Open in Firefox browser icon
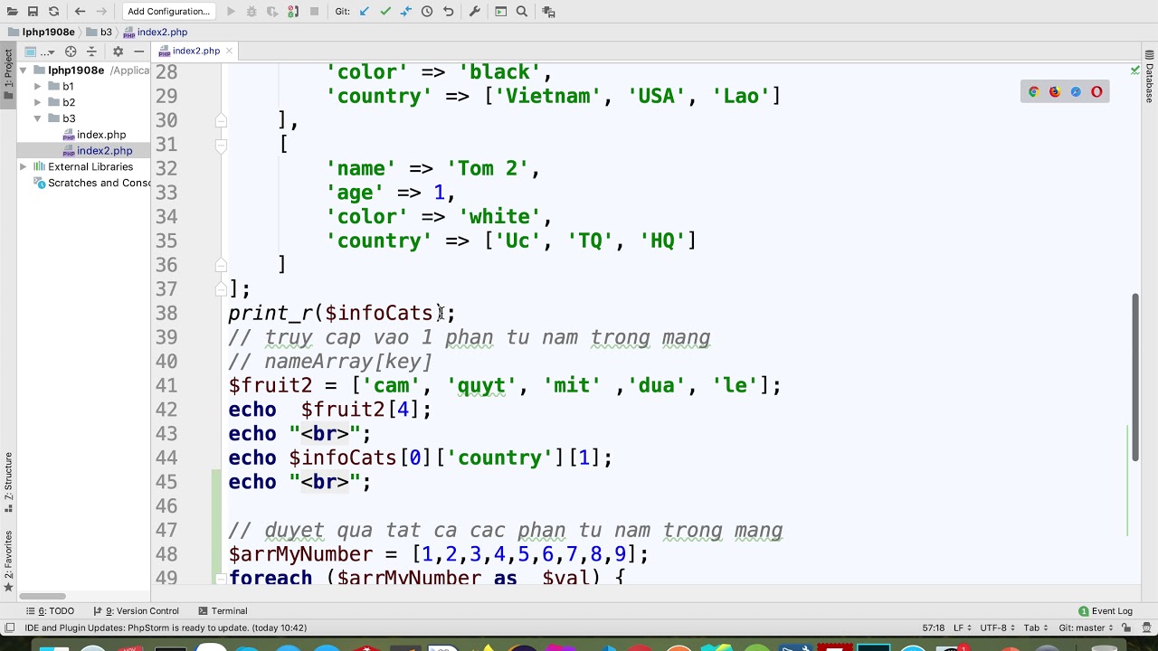Viewport: 1158px width, 651px height. (x=1055, y=91)
